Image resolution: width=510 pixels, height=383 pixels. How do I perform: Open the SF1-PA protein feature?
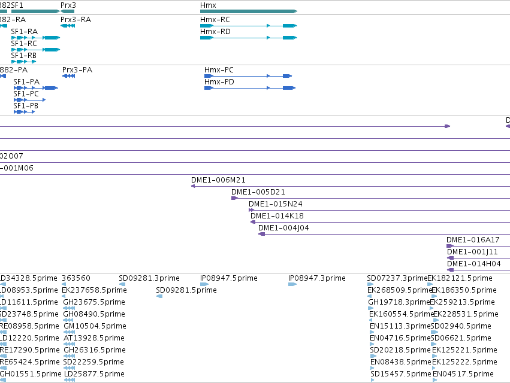click(36, 88)
